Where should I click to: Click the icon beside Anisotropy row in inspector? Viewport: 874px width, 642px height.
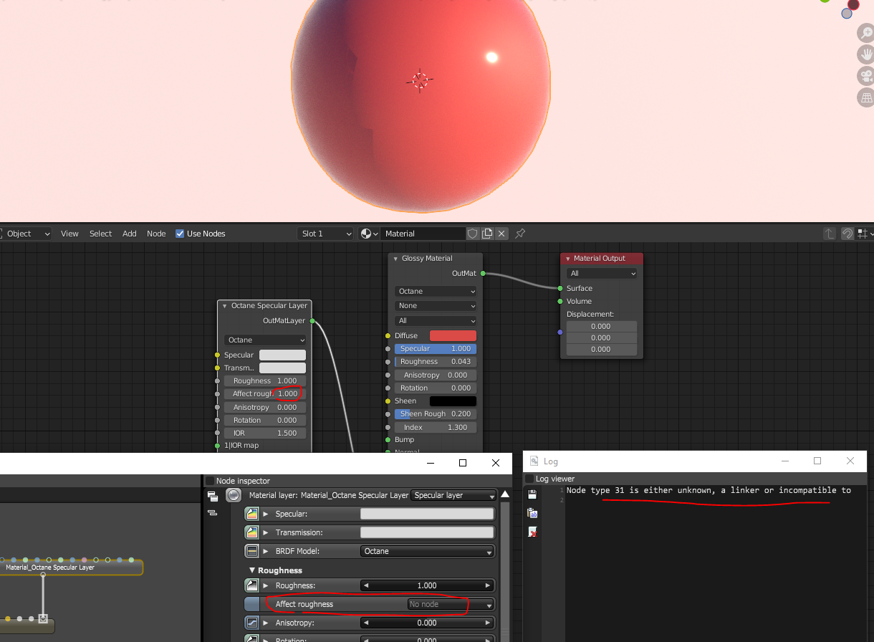251,623
